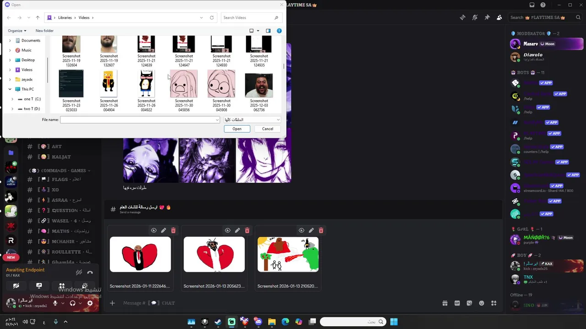This screenshot has height=329, width=586.
Task: Toggle the member list visibility
Action: pos(499,17)
